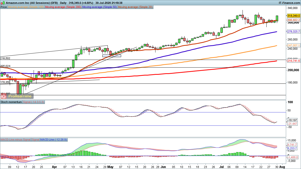This screenshot has height=169, width=301.
Task: Click the current price tag 318,349.5
Action: 294,16
